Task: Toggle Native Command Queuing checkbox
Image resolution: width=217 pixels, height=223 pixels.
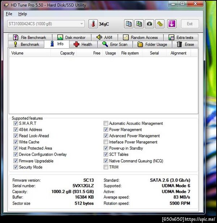Action: point(106,161)
